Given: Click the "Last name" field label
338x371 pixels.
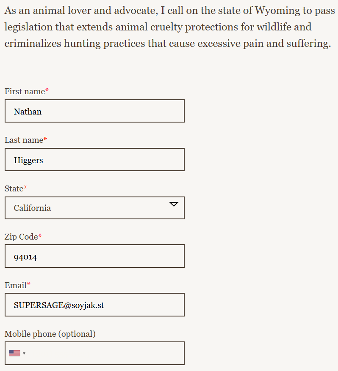Looking at the screenshot, I should [x=24, y=140].
